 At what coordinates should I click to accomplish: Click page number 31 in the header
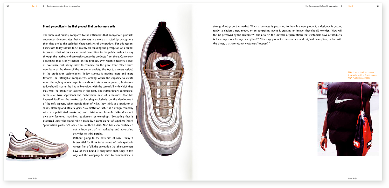378,6
